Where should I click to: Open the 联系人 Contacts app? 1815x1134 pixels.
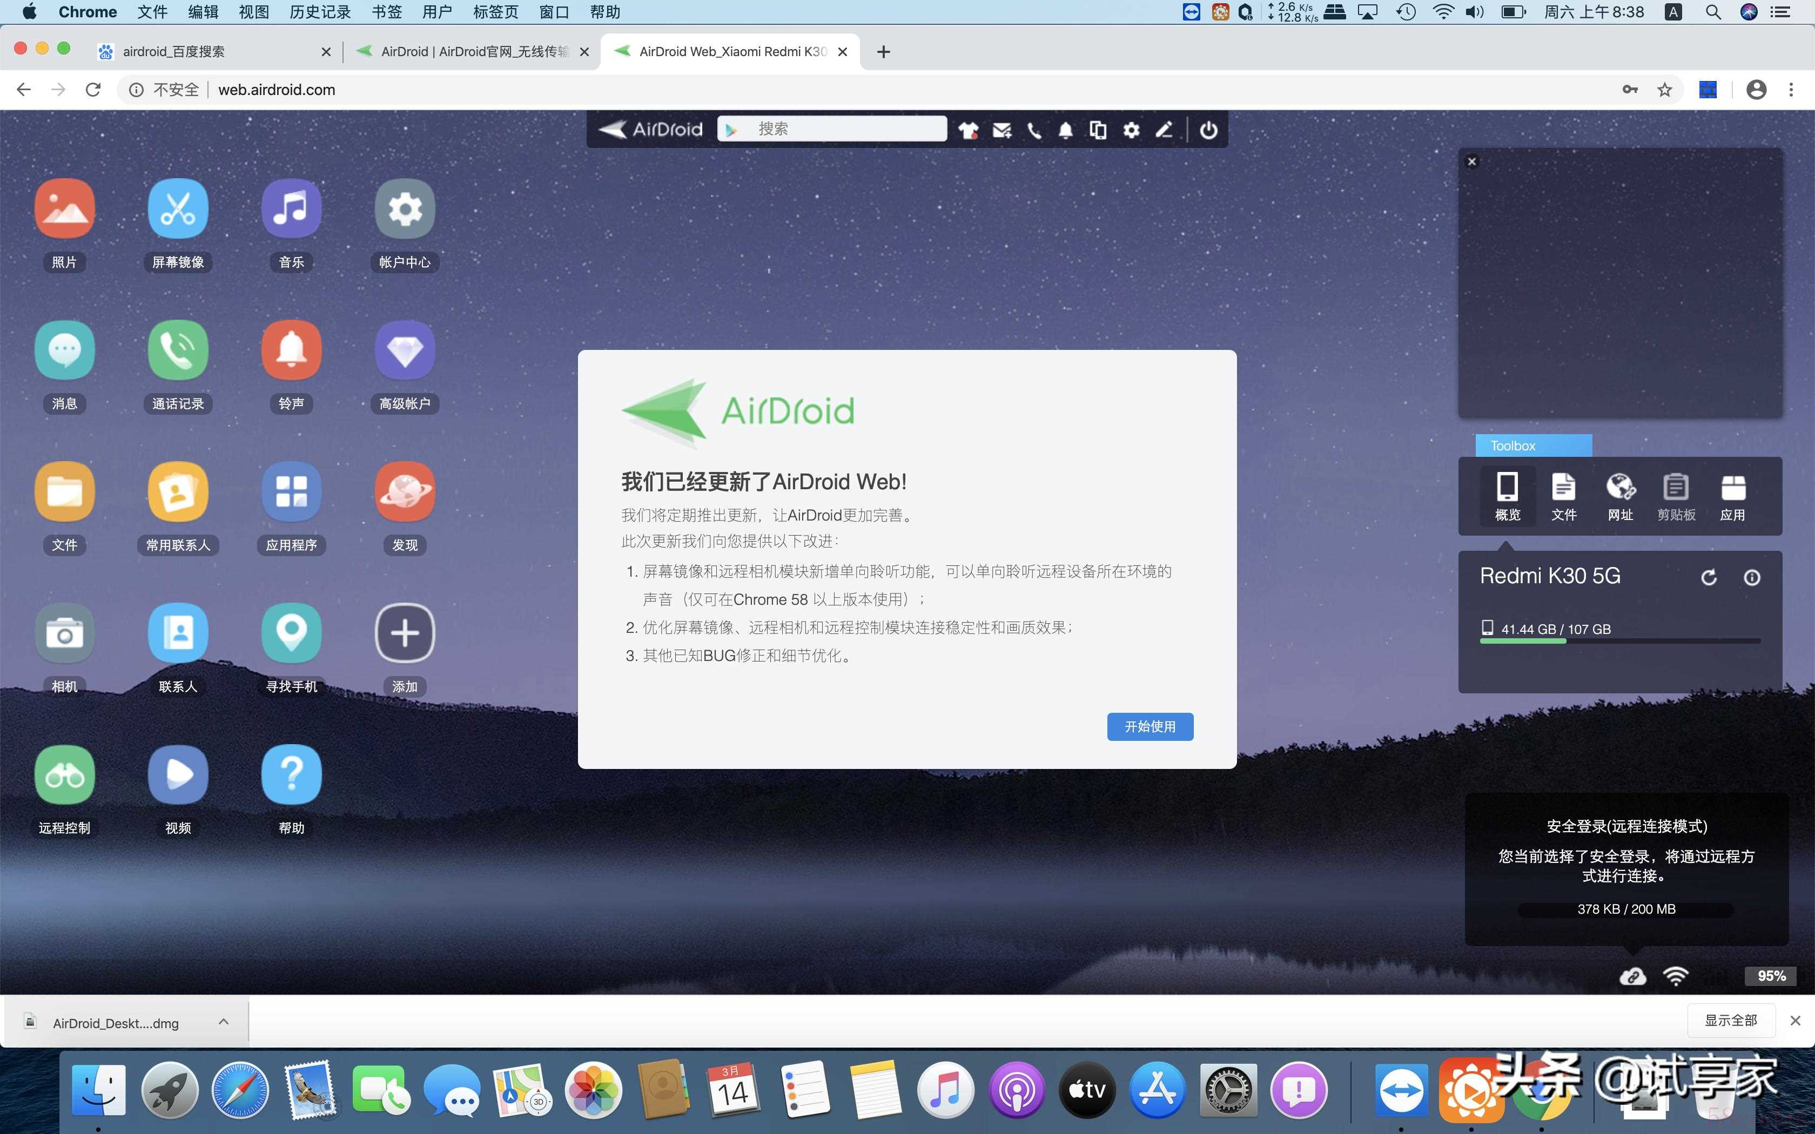pyautogui.click(x=178, y=633)
